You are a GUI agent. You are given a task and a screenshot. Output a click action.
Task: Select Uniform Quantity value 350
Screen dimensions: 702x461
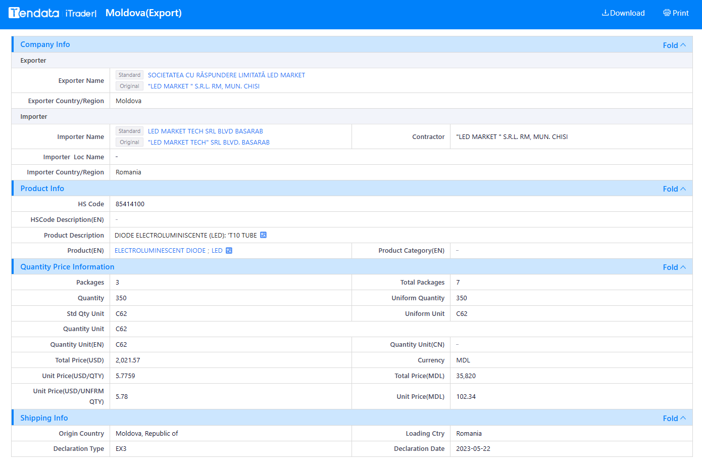click(462, 298)
